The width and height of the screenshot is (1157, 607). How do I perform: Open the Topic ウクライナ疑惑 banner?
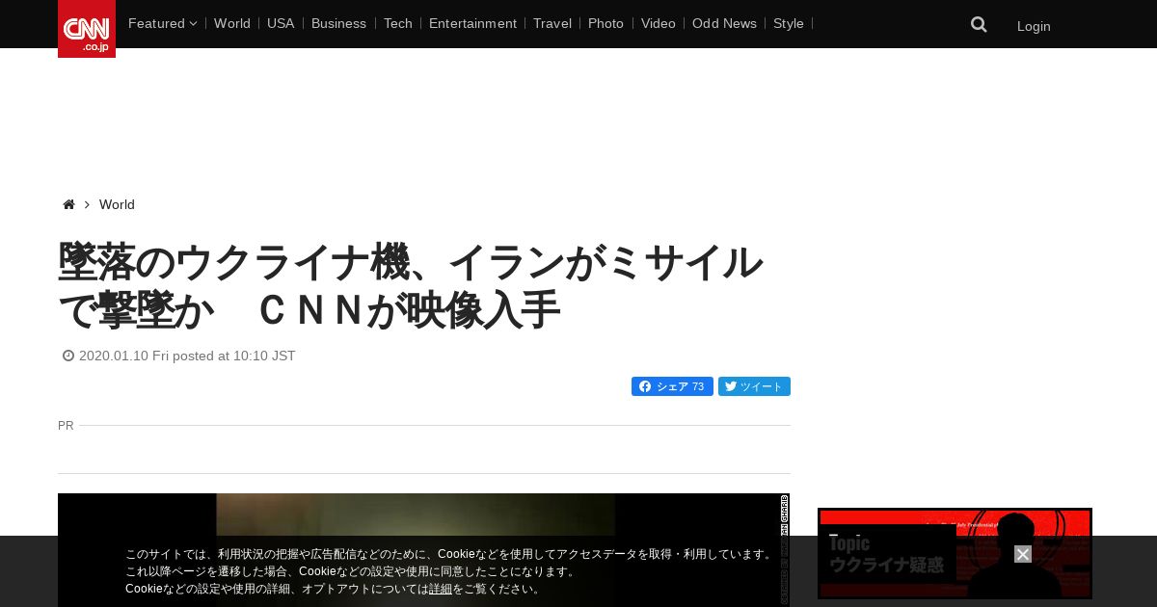[955, 554]
